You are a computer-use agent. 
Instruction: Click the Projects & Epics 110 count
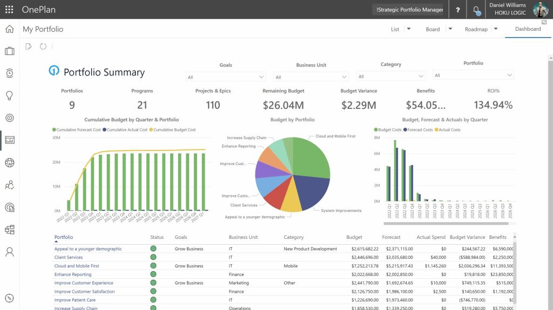[x=213, y=105]
